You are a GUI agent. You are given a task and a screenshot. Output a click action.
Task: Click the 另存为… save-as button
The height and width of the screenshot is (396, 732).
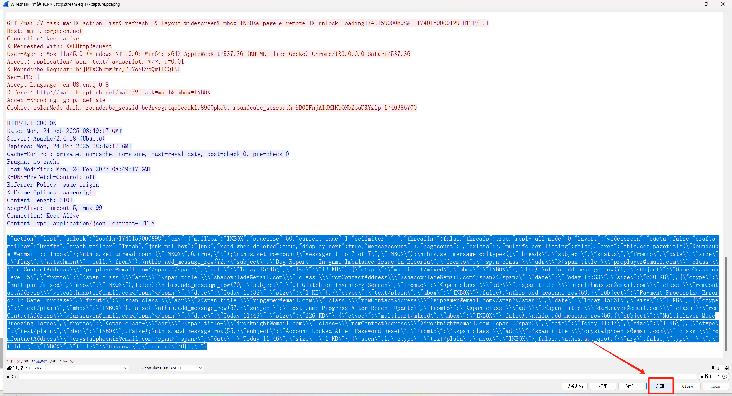[631, 386]
